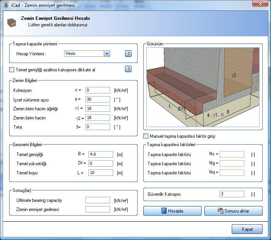Close the iCad dialog window

260,3
